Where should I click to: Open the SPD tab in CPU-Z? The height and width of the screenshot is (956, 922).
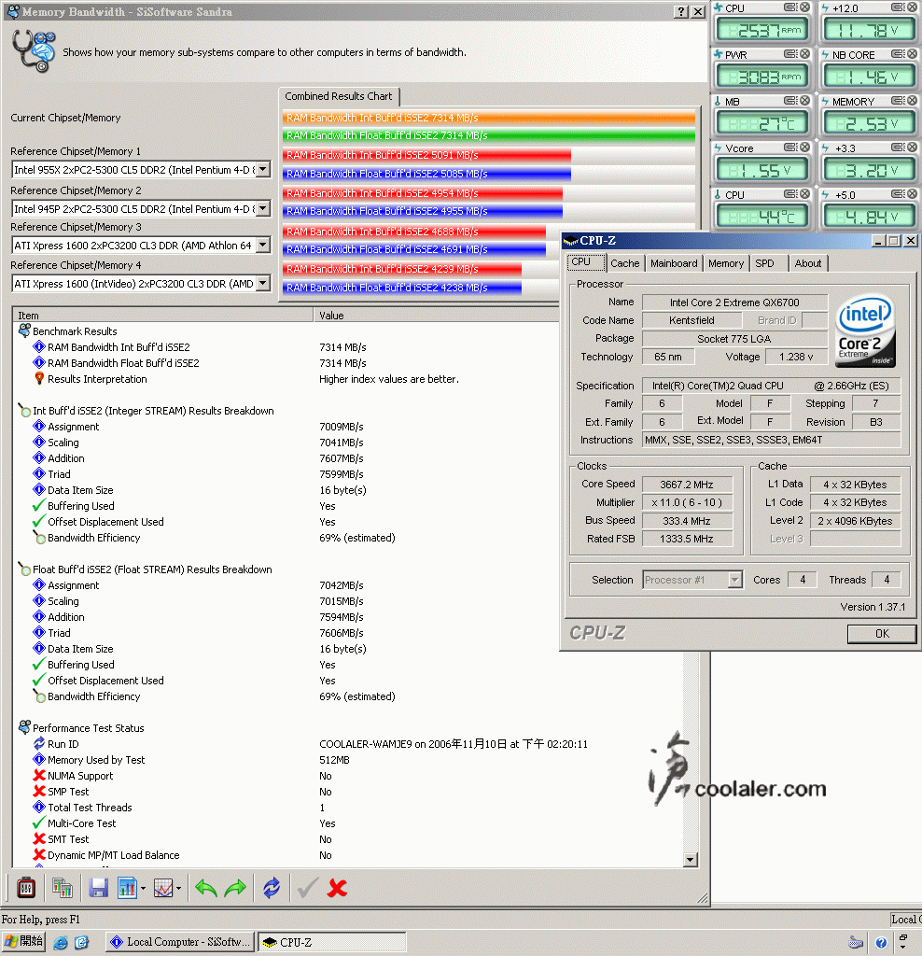click(764, 263)
